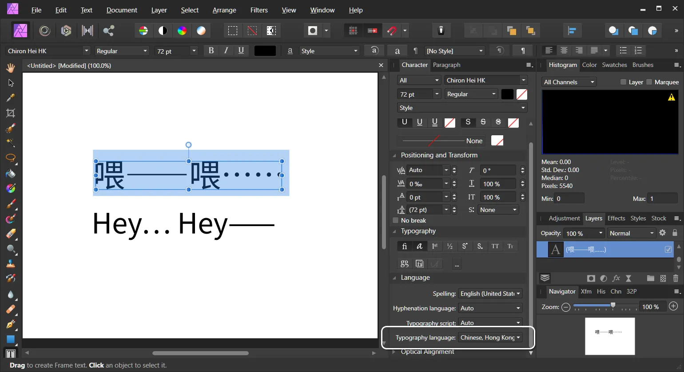The width and height of the screenshot is (684, 372).
Task: Select the text layer thumbnail in Layers panel
Action: point(556,249)
